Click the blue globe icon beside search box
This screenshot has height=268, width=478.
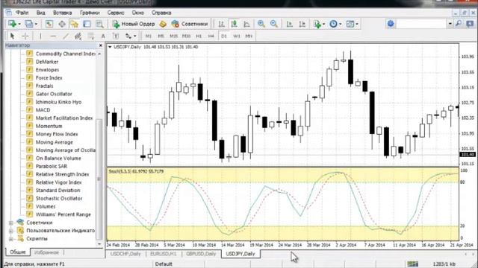pyautogui.click(x=391, y=24)
